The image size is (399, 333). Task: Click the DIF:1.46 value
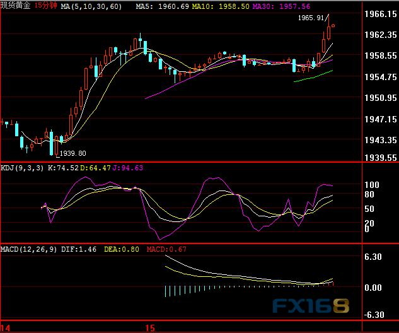(x=79, y=249)
